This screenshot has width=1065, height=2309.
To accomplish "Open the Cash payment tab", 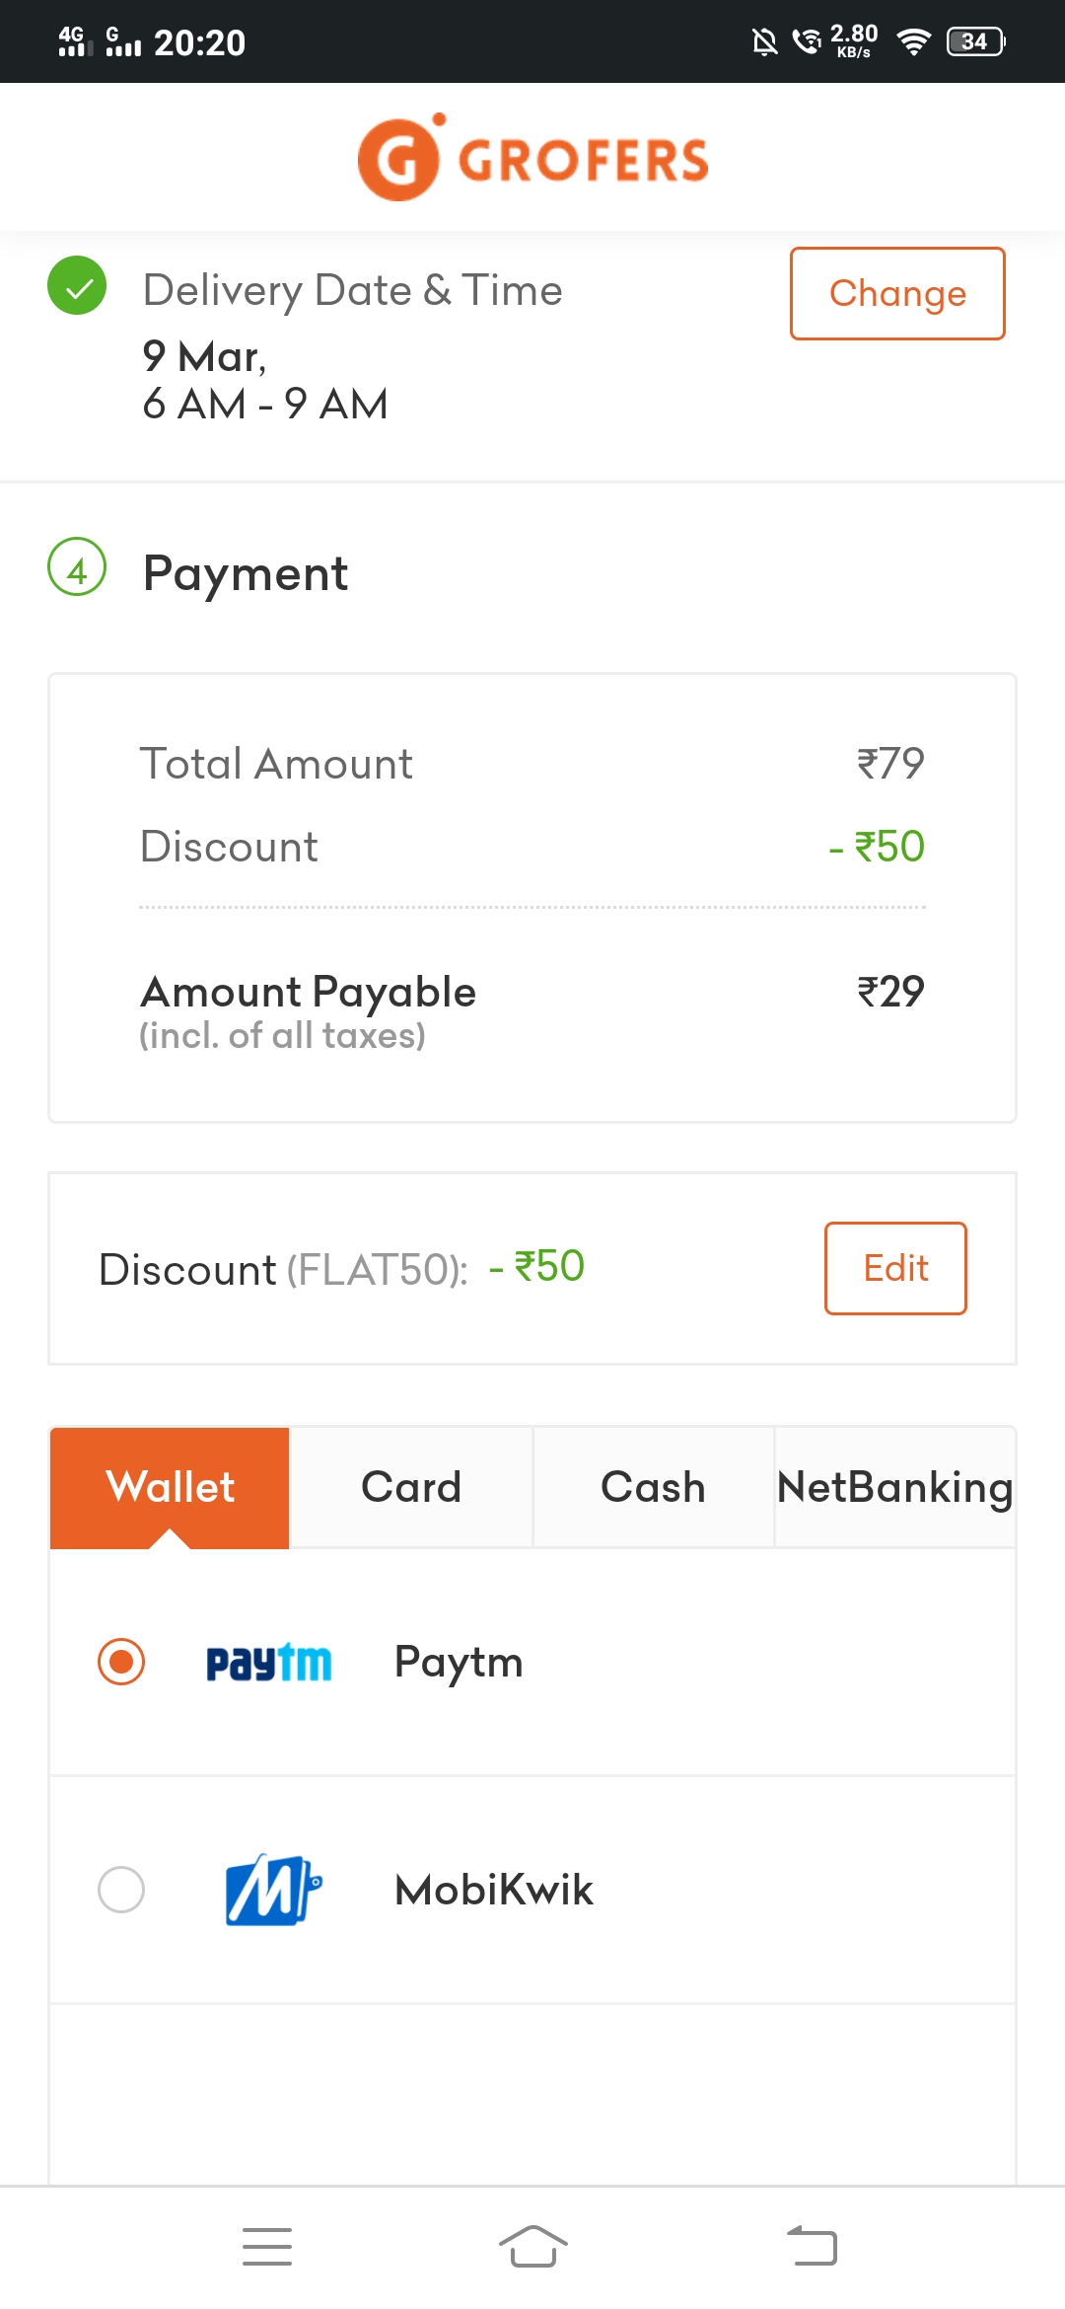I will tap(653, 1488).
